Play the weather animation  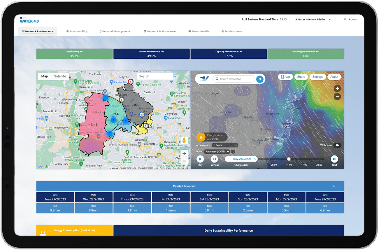coord(200,159)
